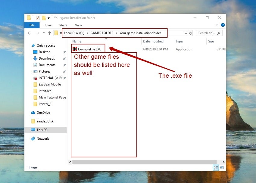Open Customize Quick Access Toolbar dropdown
This screenshot has width=256, height=183.
tap(49, 18)
